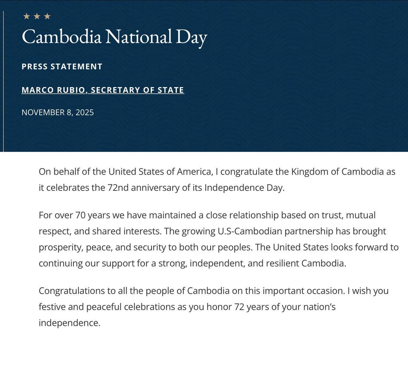Click the thin vertical line beside the header

click(3, 80)
